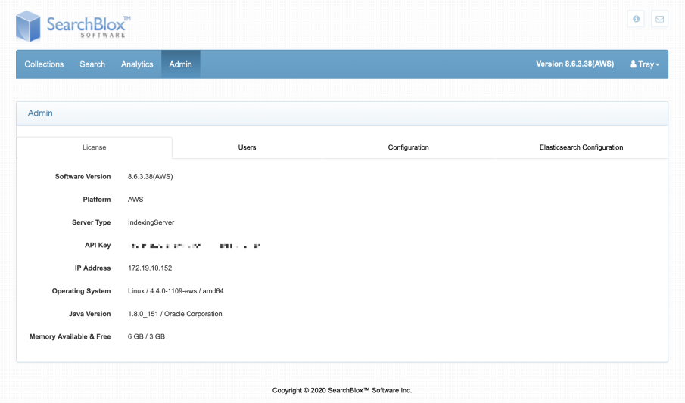Screen dimensions: 685x403
Task: Switch to the Users tab
Action: (247, 147)
